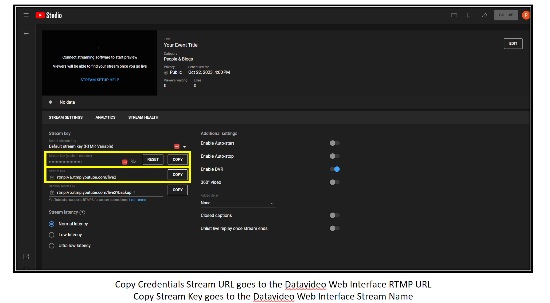
Task: Click the YouTube Studio logo
Action: coord(49,15)
